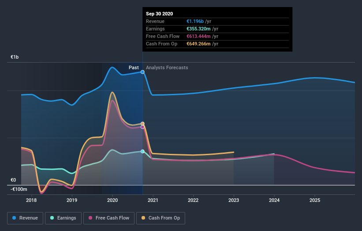Click the tooltip Cash From Op value €649.266m
362x231 pixels.
coord(198,44)
